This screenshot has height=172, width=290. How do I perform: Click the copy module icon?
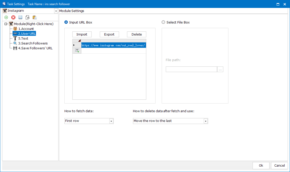point(27,18)
